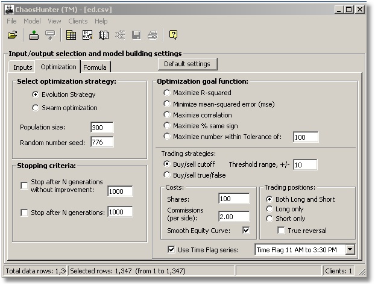
Task: Maximize the ChaosHunter window
Action: point(349,10)
